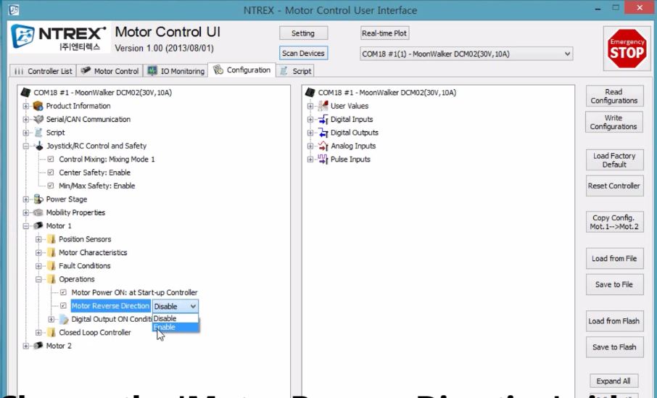Toggle Min/Max Safety: Enable checkbox

coord(51,186)
